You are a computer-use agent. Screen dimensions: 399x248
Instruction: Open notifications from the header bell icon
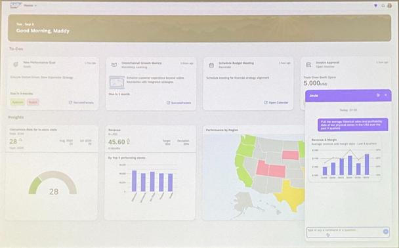pyautogui.click(x=383, y=6)
